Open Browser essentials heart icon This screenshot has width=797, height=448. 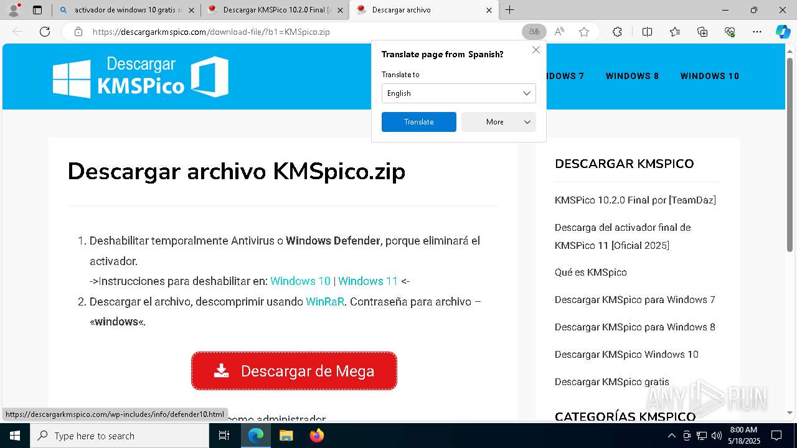[x=730, y=32]
